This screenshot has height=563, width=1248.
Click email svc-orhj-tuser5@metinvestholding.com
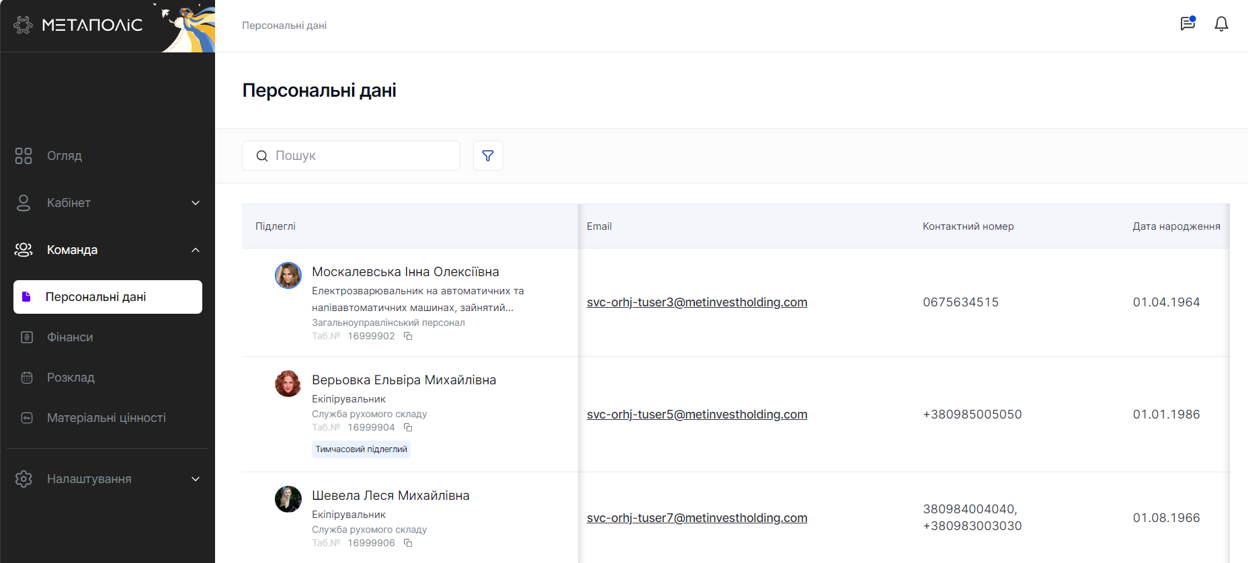tap(696, 415)
